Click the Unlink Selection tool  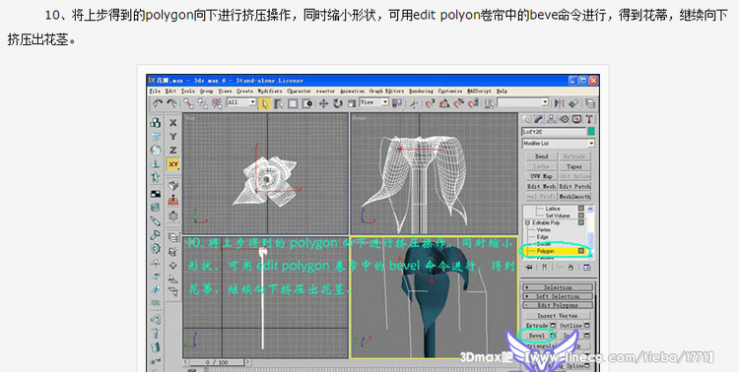pos(203,103)
